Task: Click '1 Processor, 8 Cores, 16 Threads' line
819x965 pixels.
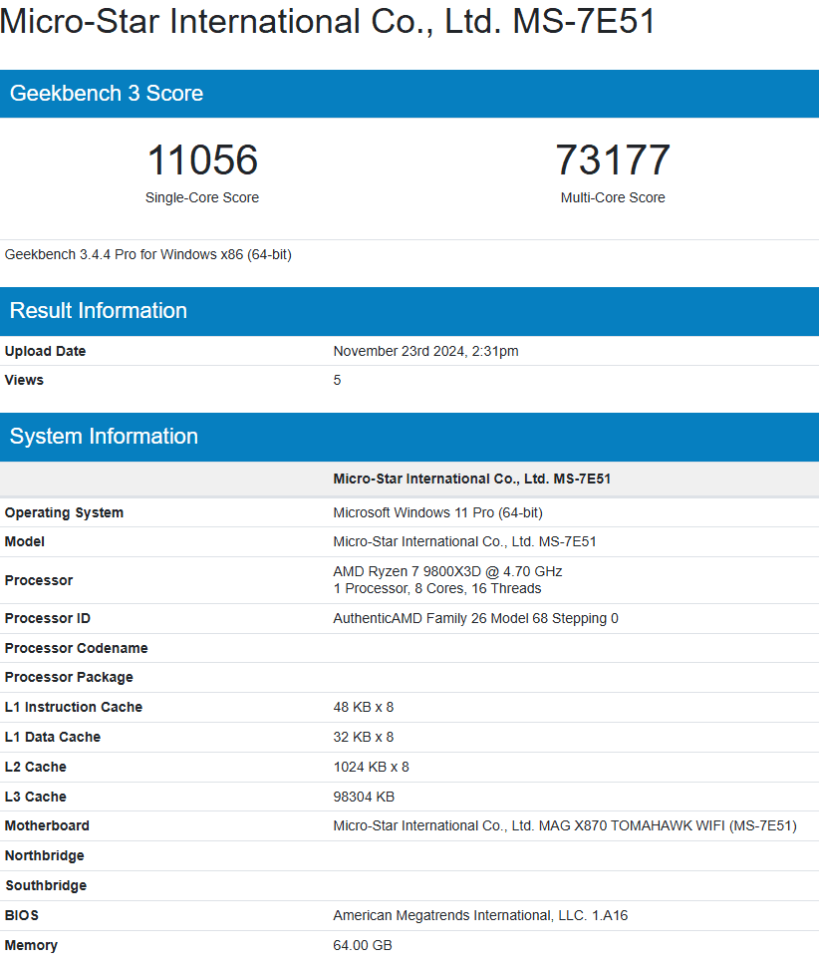Action: click(437, 589)
